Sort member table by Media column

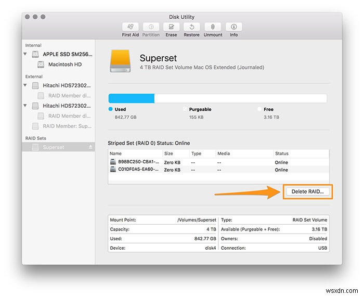tap(244, 153)
